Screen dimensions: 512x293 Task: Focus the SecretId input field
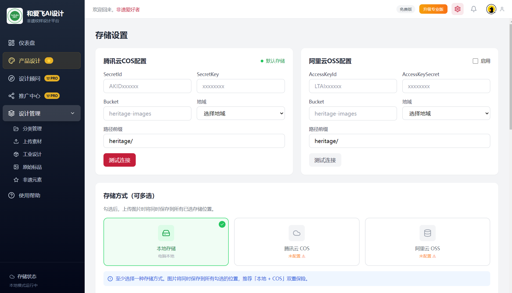coord(147,86)
